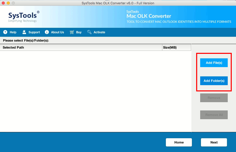This screenshot has width=236, height=152.
Task: Minimize window with yellow button
Action: point(8,3)
